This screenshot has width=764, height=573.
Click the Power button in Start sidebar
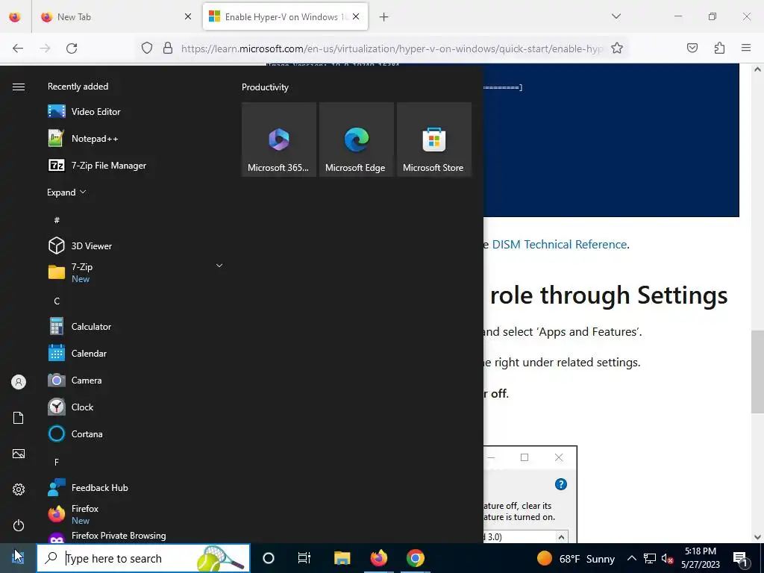click(x=19, y=525)
